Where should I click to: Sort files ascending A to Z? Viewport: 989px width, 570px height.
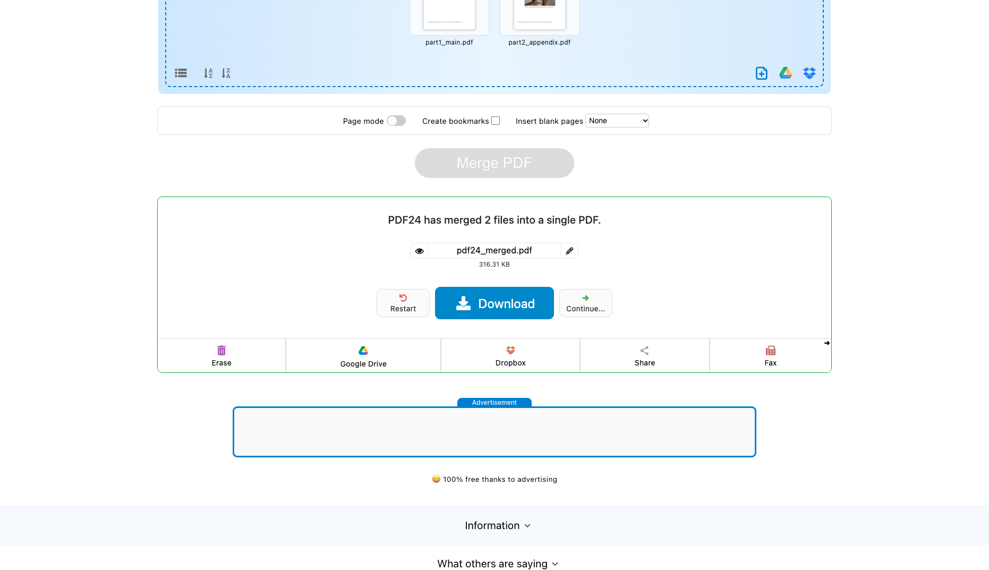pyautogui.click(x=208, y=73)
